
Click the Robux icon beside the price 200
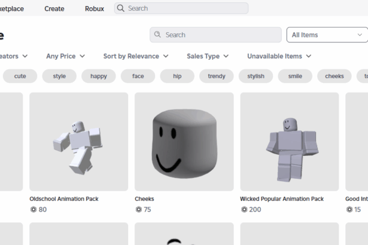click(244, 209)
